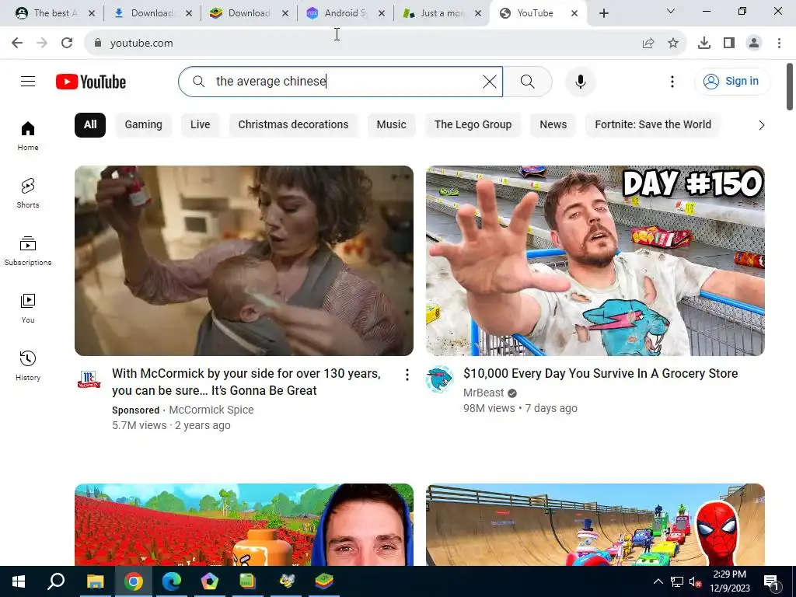
Task: Show hidden system tray icons
Action: click(x=658, y=581)
